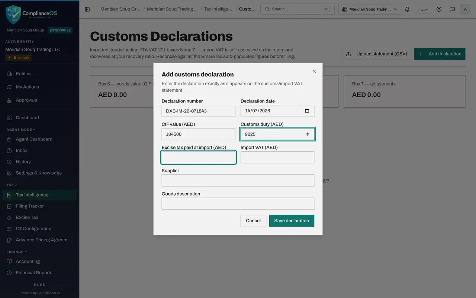Open CT Configuration page
This screenshot has height=298, width=476.
39,229
